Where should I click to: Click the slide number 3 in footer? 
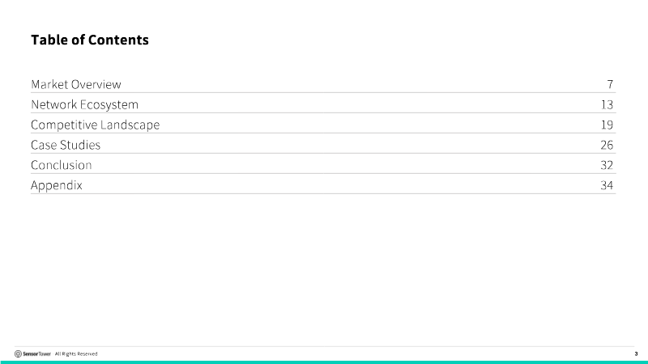636,353
